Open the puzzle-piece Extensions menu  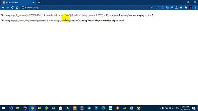(186, 7)
